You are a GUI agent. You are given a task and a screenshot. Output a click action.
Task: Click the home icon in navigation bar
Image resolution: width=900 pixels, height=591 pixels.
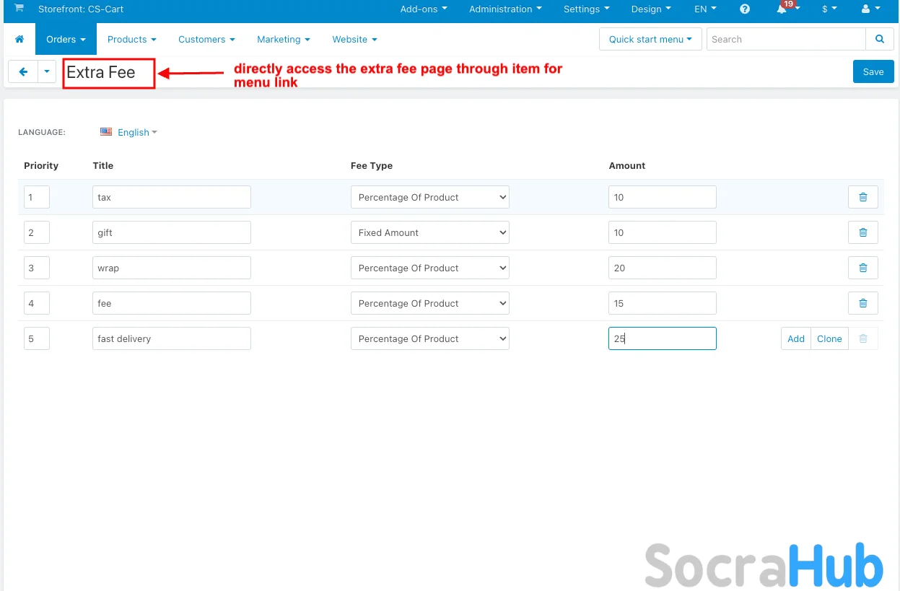tap(19, 39)
